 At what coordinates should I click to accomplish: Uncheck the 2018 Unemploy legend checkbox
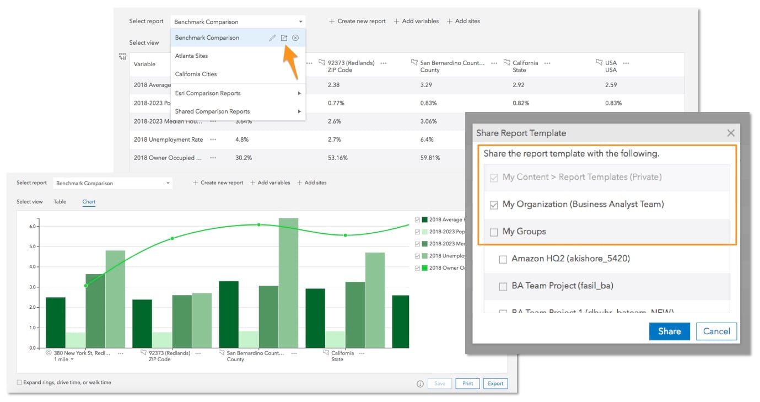coord(417,256)
